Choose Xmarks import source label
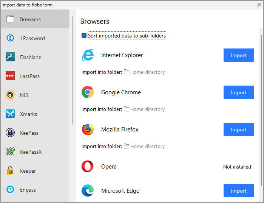Screen dimensions: 264x203 pyautogui.click(x=28, y=114)
